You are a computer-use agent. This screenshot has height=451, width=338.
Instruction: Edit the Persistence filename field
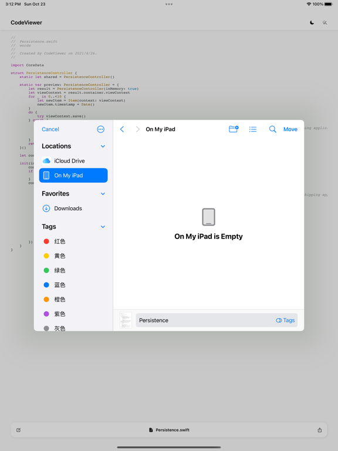pyautogui.click(x=217, y=320)
